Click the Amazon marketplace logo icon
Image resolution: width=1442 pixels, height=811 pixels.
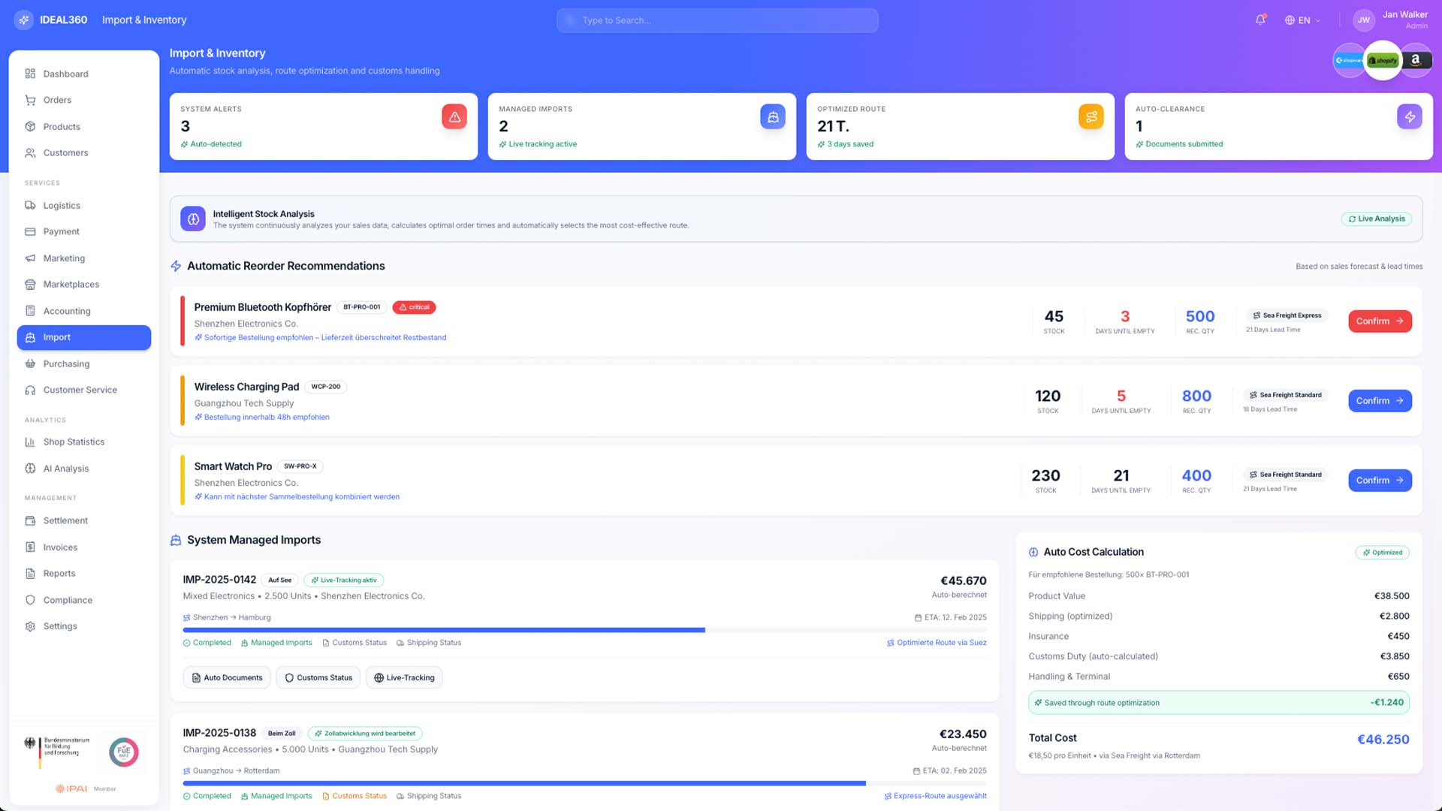pos(1416,60)
